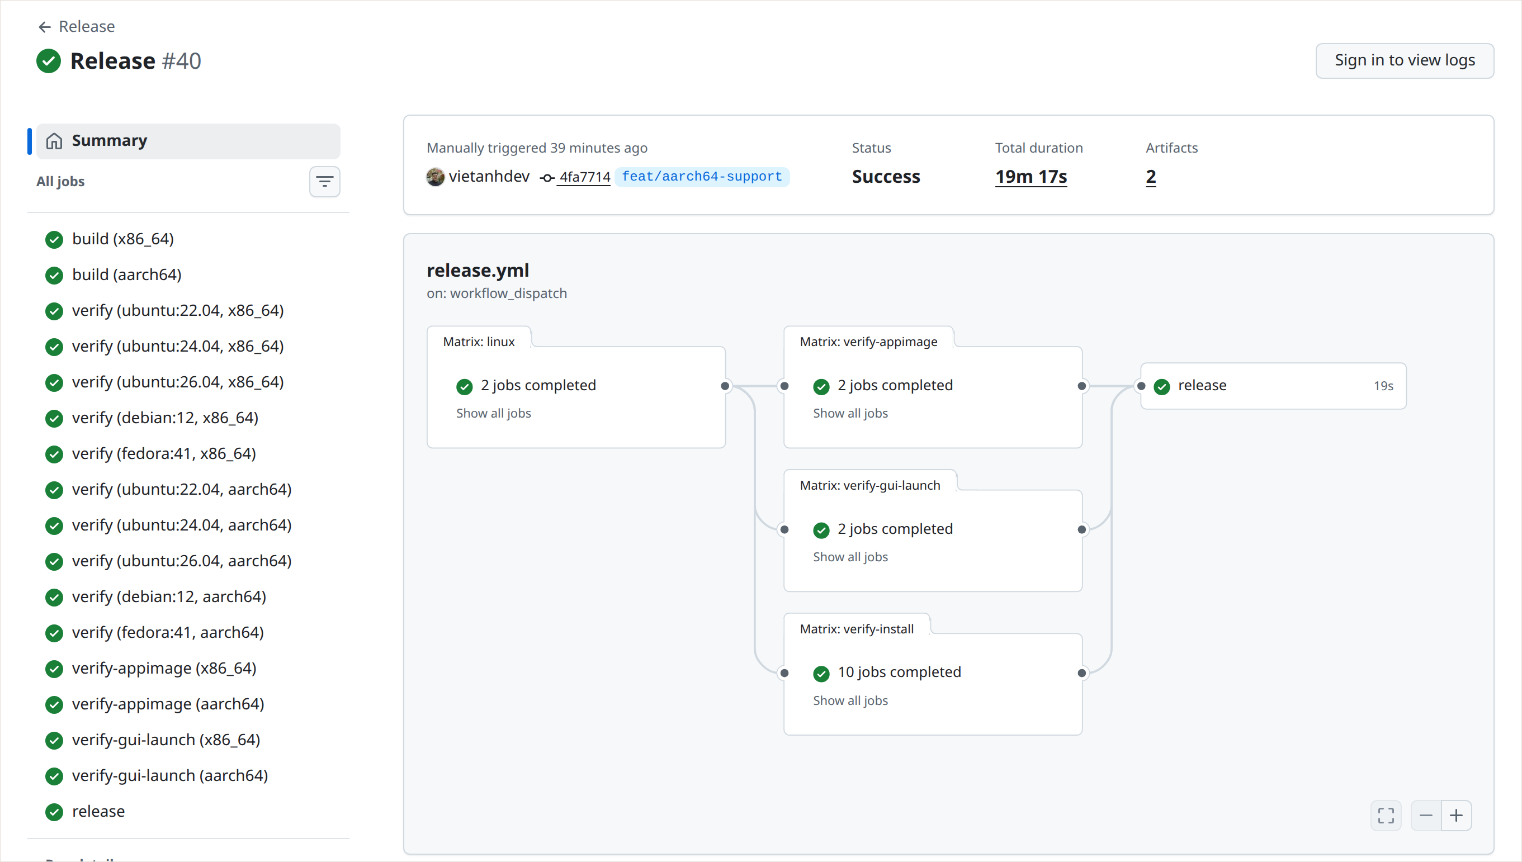
Task: Expand Show all jobs in Matrix: linux
Action: (493, 413)
